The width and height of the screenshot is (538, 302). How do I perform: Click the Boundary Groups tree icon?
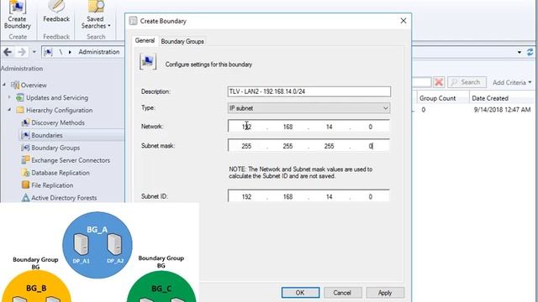25,148
